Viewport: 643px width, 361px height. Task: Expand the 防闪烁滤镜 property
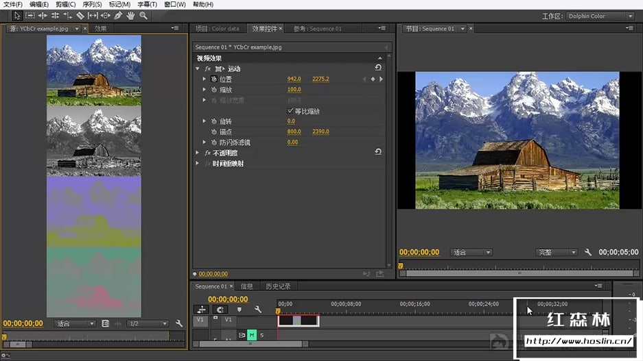point(204,142)
